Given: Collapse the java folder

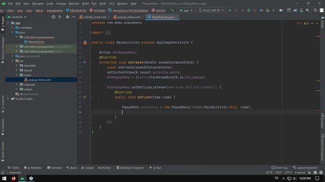Looking at the screenshot, I should click(12, 32).
